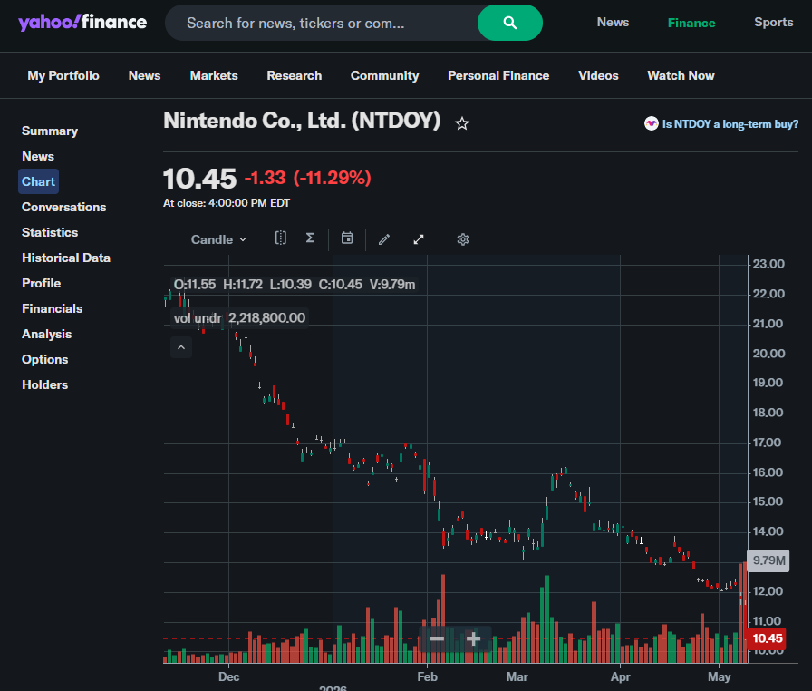Open the Markets menu
The image size is (812, 691).
point(214,75)
